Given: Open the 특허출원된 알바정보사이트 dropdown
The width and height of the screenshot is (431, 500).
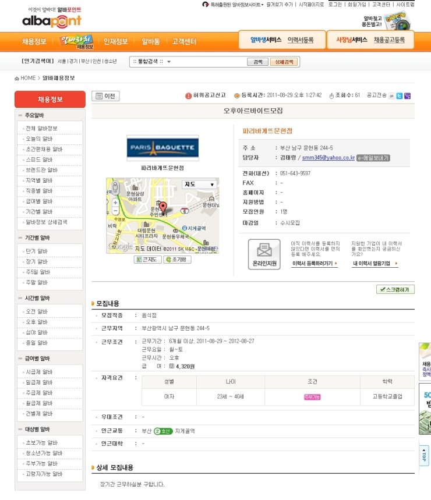Looking at the screenshot, I should tap(236, 5).
